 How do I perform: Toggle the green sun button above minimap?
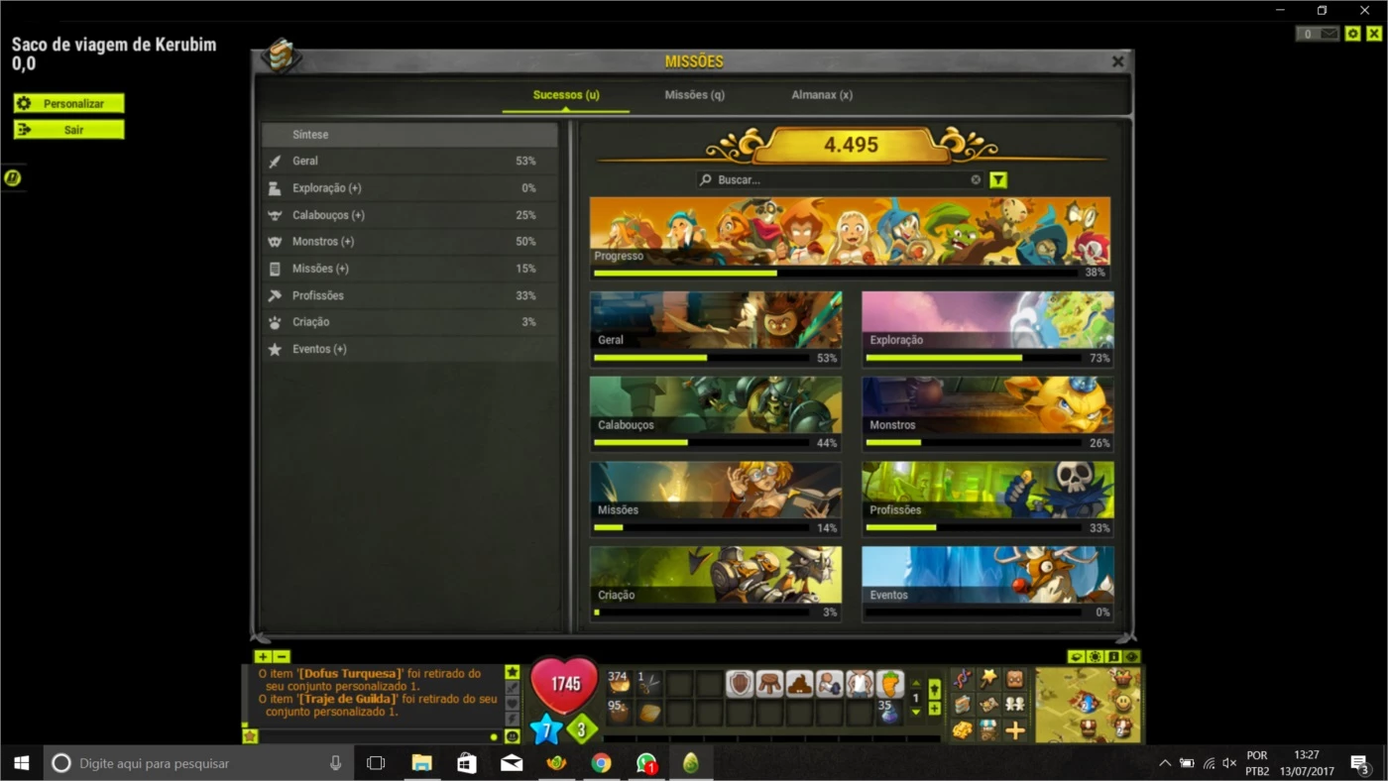1096,656
